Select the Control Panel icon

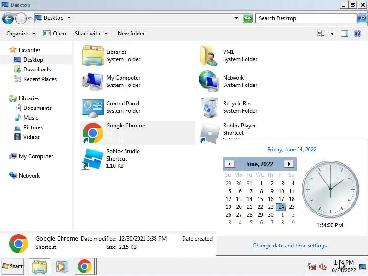click(93, 107)
